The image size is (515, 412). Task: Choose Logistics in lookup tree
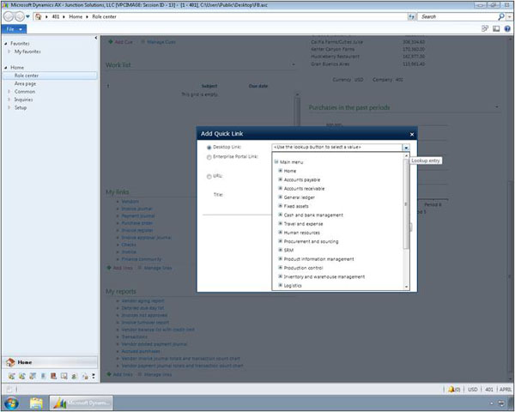tap(293, 286)
